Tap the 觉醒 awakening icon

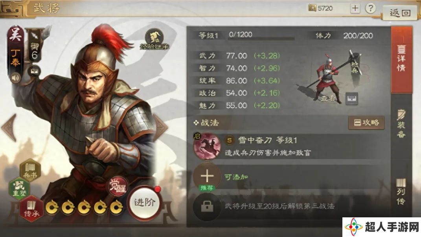118,186
